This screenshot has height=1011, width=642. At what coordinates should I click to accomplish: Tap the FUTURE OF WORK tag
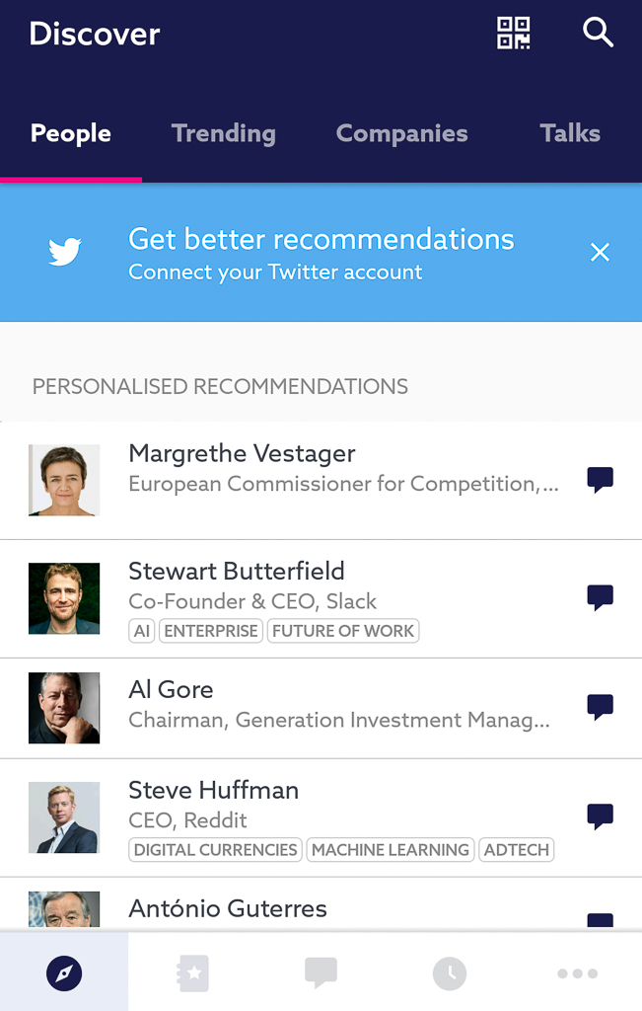pyautogui.click(x=343, y=631)
